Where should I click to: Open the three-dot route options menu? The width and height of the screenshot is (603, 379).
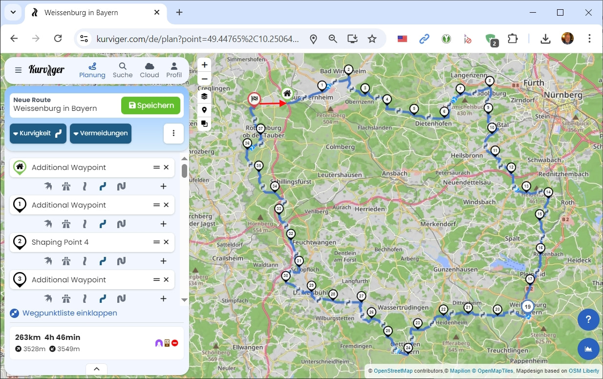tap(173, 133)
